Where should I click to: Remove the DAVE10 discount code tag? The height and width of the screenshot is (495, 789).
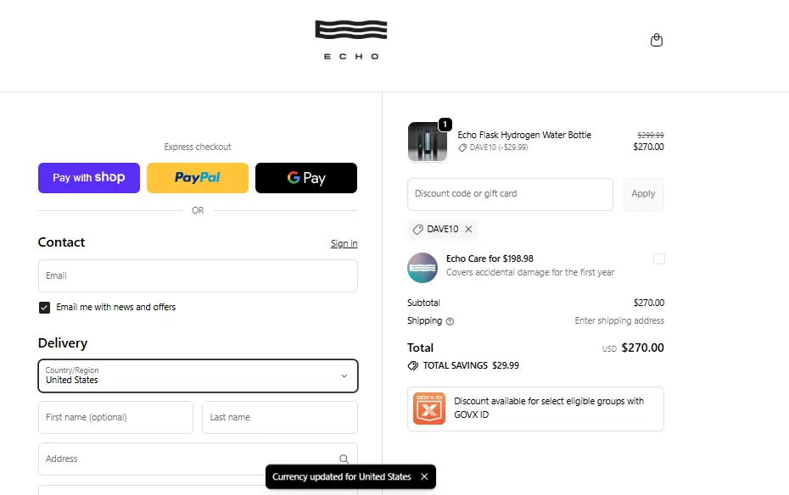[x=468, y=230]
